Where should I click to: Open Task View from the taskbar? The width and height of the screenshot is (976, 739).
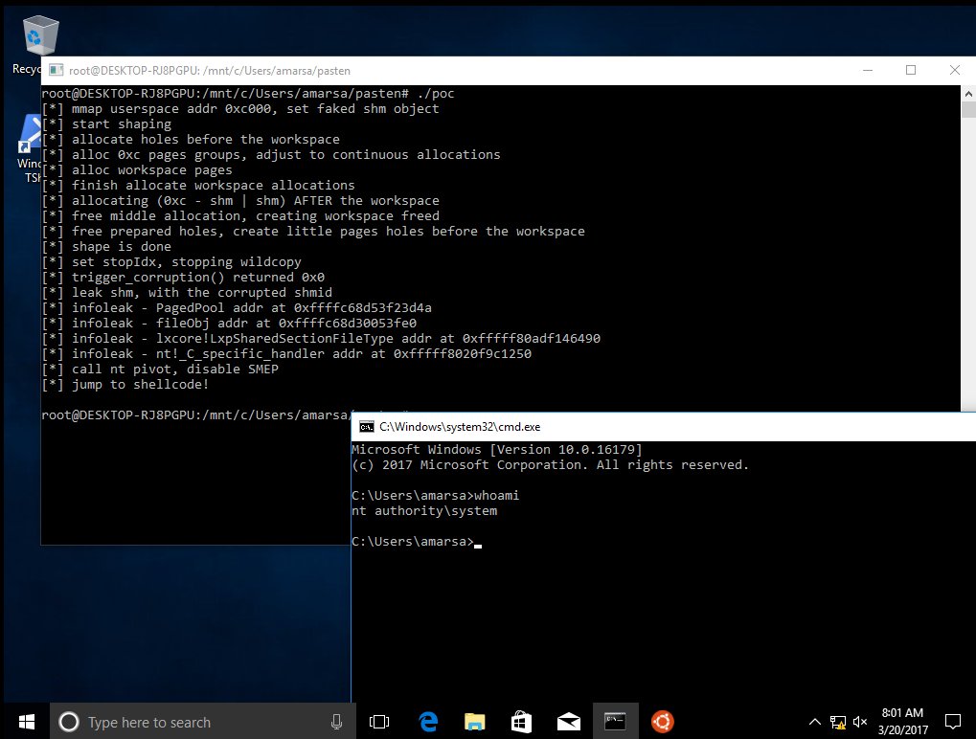coord(379,722)
